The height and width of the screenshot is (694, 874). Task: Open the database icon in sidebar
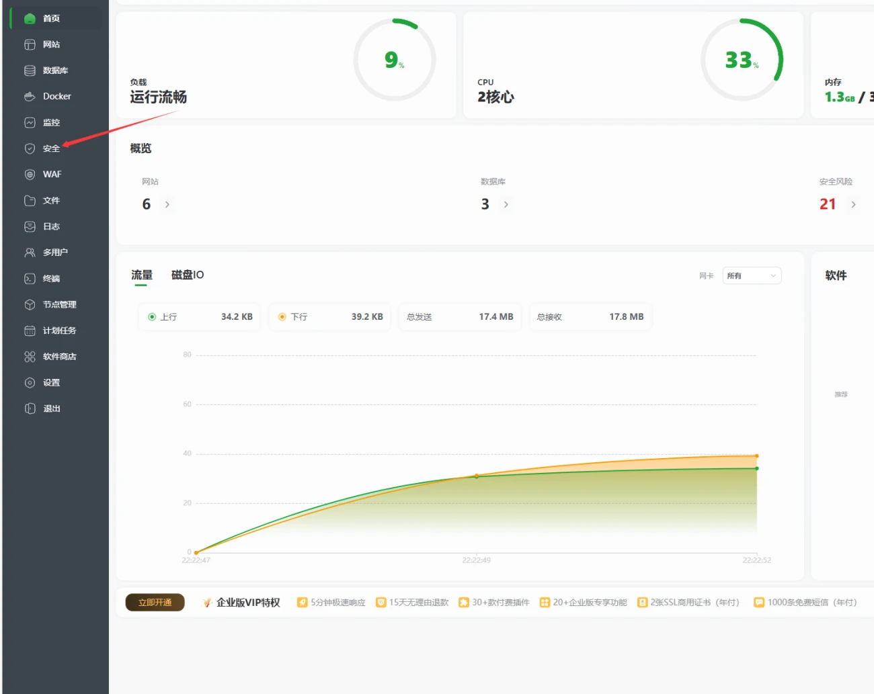coord(30,71)
